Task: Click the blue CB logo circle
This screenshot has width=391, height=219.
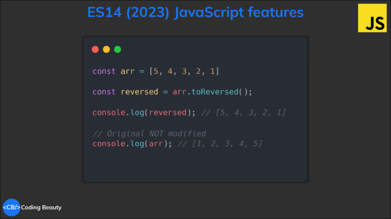Action: tap(12, 207)
